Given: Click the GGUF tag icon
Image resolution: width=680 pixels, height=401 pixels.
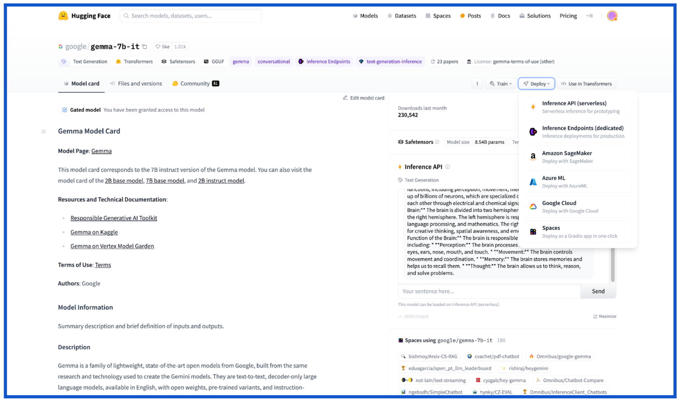Looking at the screenshot, I should tap(205, 61).
